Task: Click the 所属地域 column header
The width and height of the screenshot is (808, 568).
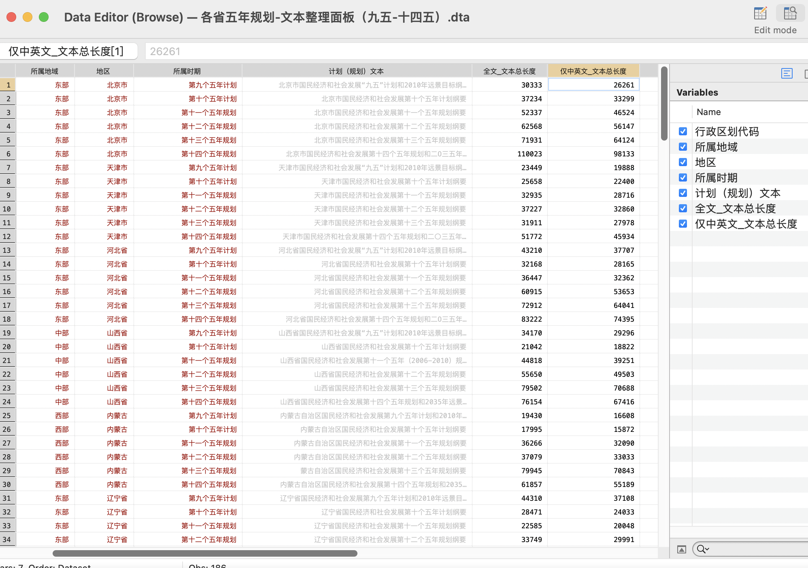Action: coord(45,71)
